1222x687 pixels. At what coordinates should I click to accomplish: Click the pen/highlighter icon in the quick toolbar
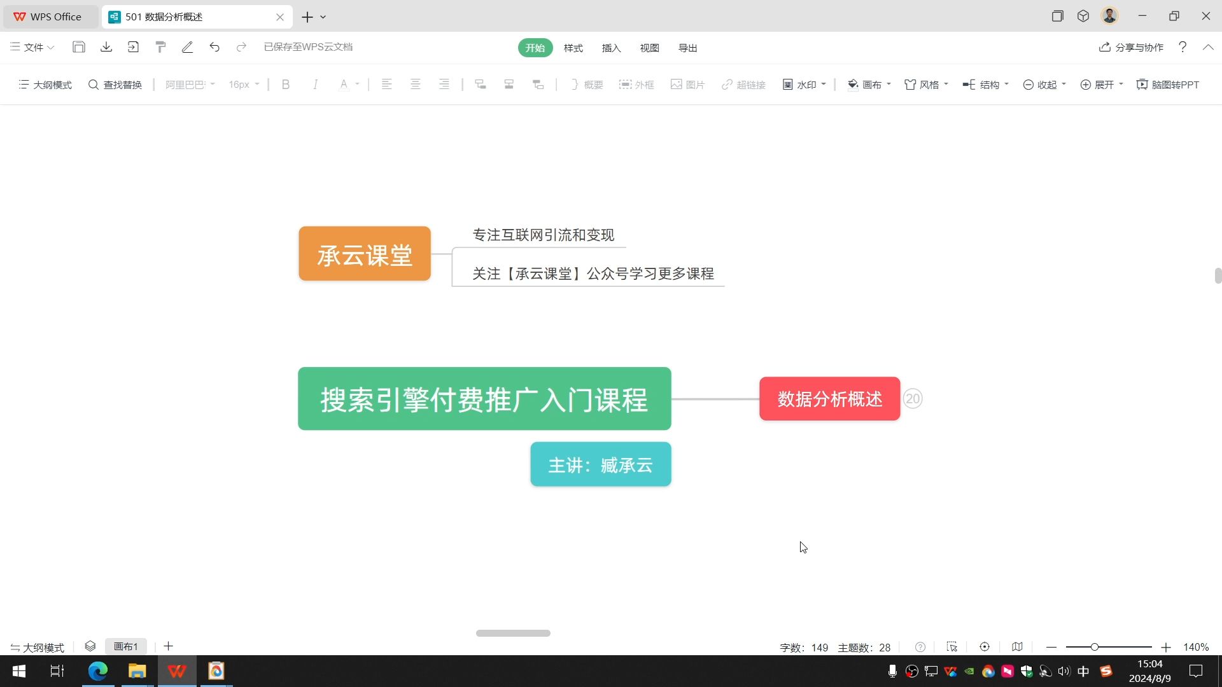(187, 47)
